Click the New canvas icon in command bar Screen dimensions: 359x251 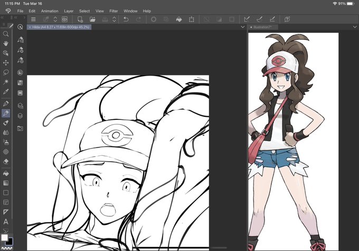pyautogui.click(x=80, y=20)
